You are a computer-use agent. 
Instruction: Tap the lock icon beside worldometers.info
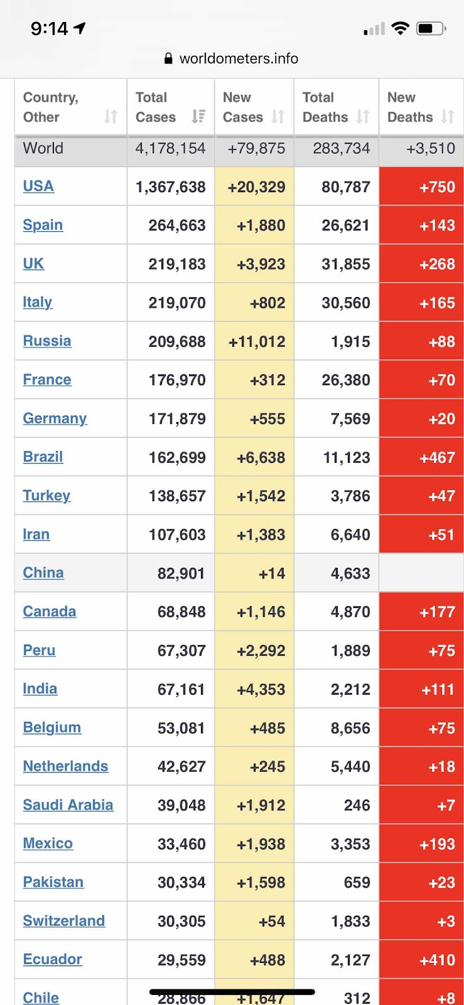(x=168, y=58)
